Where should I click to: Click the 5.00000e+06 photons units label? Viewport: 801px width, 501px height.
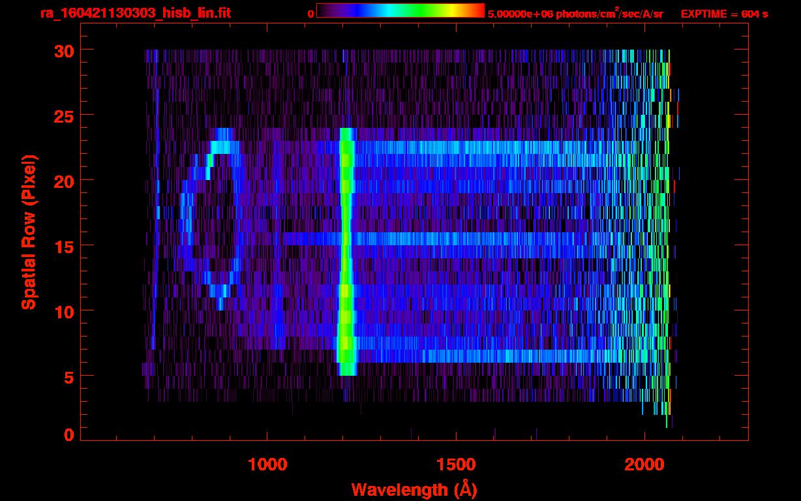(575, 14)
